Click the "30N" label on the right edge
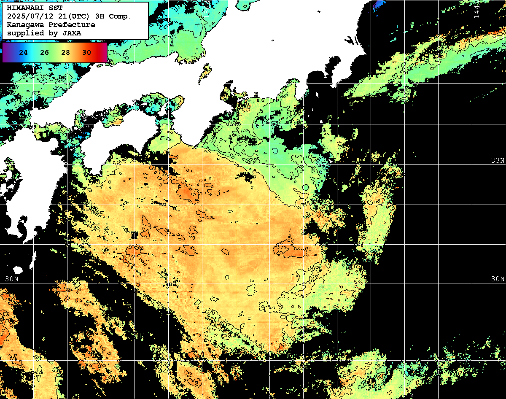This screenshot has width=506, height=399. [498, 279]
